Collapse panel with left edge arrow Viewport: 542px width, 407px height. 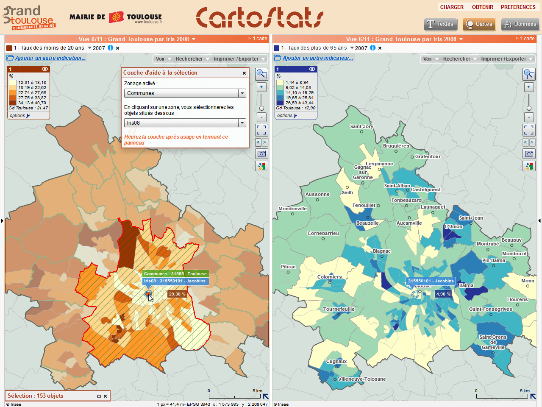2,220
